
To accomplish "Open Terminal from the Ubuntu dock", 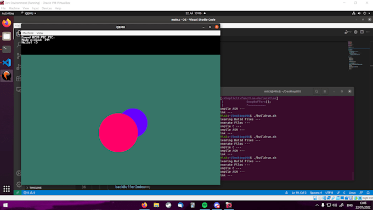I will click(x=7, y=49).
